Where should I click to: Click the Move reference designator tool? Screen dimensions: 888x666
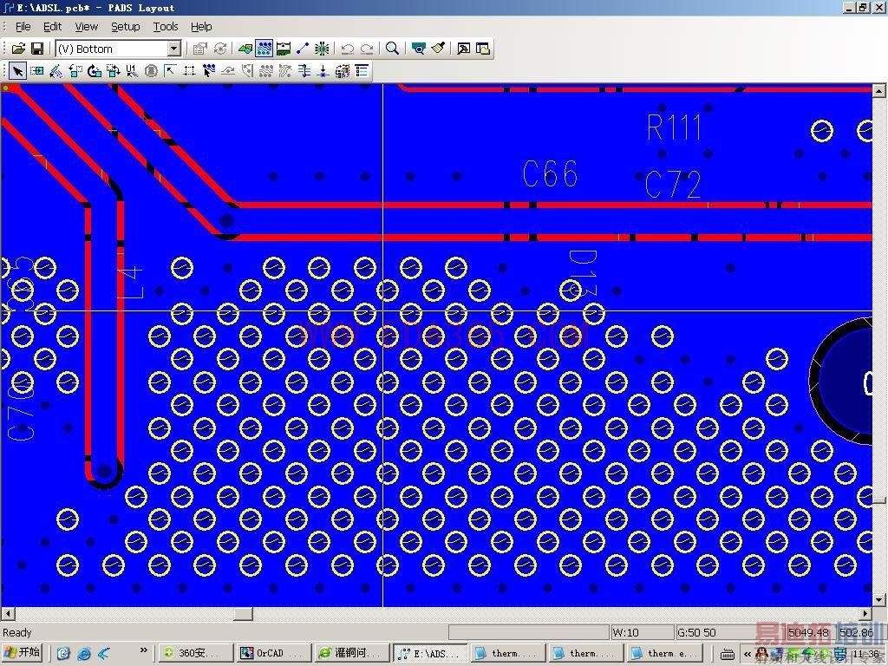tap(132, 71)
